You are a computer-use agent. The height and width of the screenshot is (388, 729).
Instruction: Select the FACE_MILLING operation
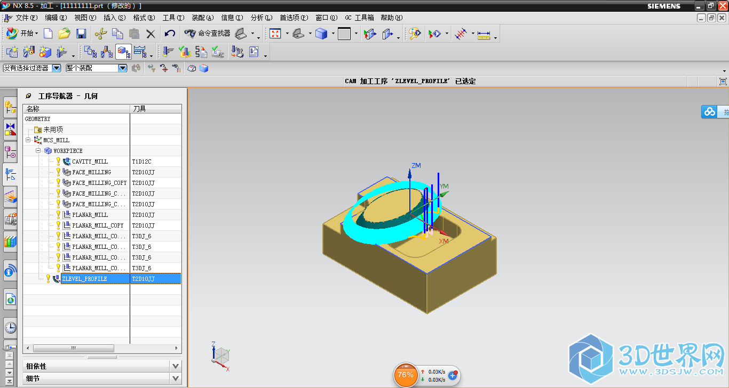pyautogui.click(x=92, y=172)
